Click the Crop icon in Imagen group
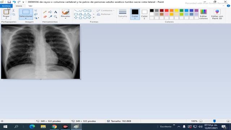 pos(36,10)
